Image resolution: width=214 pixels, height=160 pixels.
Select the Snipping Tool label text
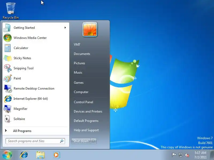pos(24,68)
